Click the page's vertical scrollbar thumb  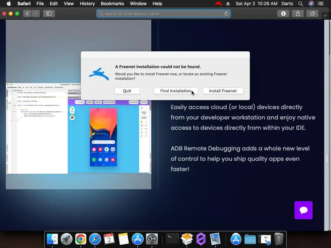point(326,159)
